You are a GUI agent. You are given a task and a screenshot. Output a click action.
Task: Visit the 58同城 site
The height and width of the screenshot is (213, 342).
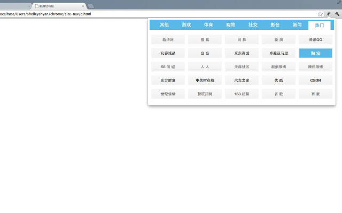(x=168, y=67)
